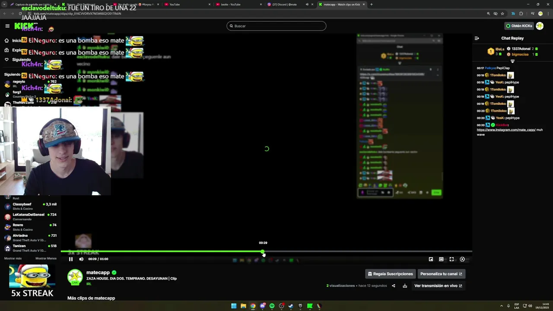The image size is (553, 311).
Task: Click the IRL category link
Action: coord(89,284)
